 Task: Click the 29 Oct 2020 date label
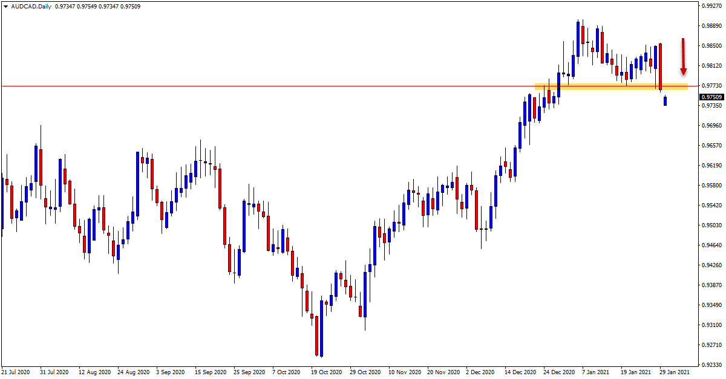(365, 372)
